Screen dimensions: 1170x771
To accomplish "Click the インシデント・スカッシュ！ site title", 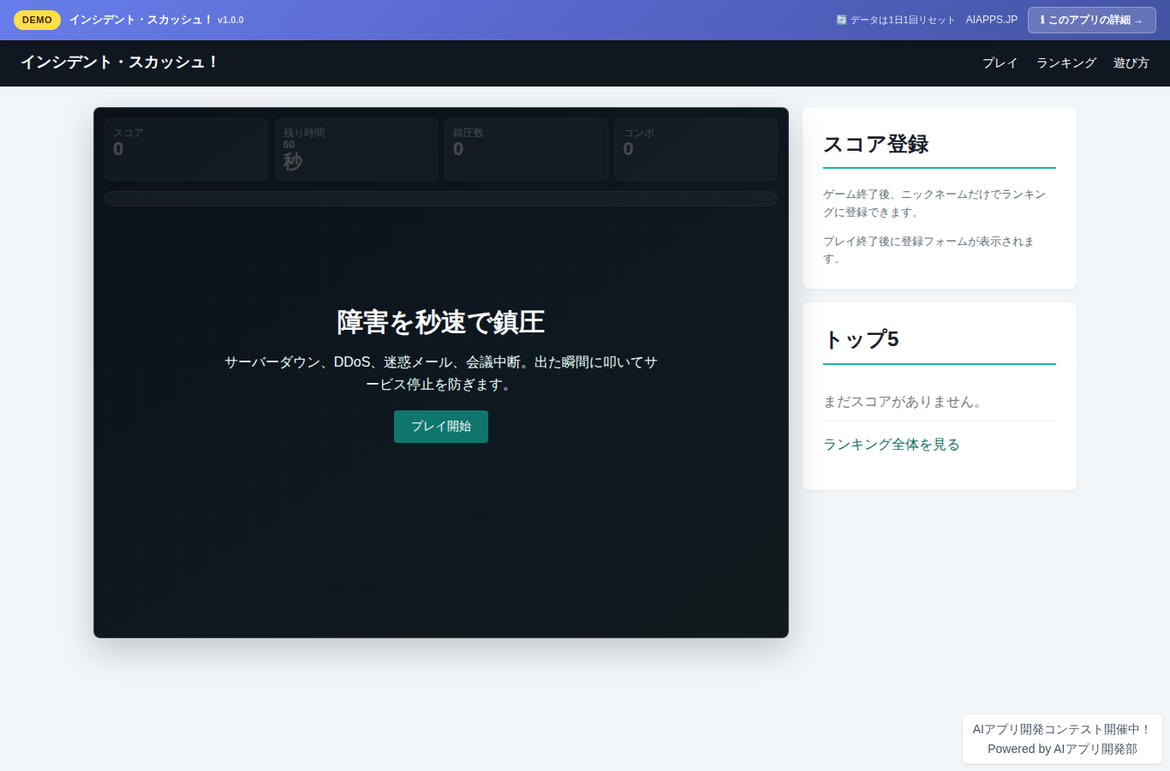I will (120, 63).
